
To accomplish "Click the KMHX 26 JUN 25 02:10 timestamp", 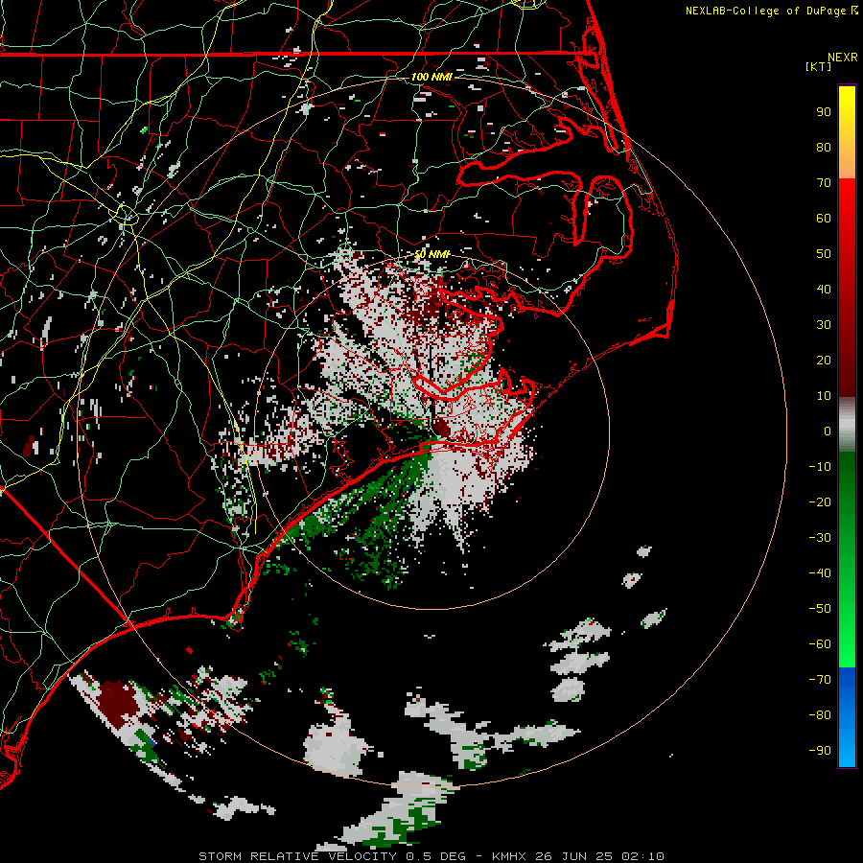I will pos(578,856).
